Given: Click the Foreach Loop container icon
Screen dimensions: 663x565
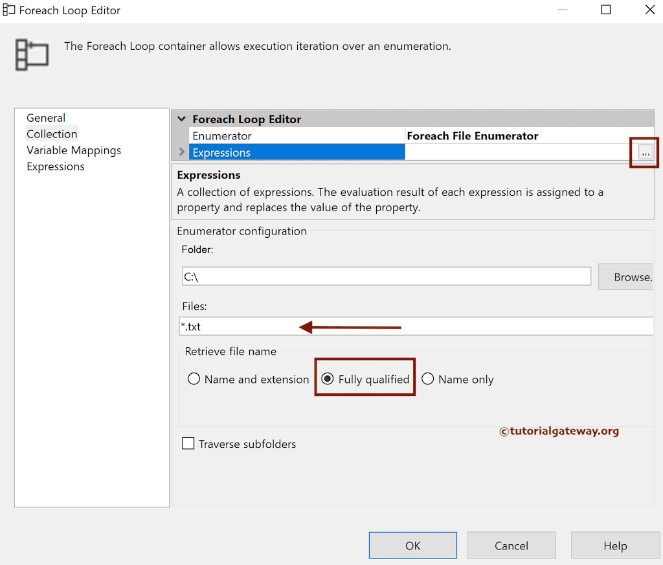Looking at the screenshot, I should click(31, 54).
